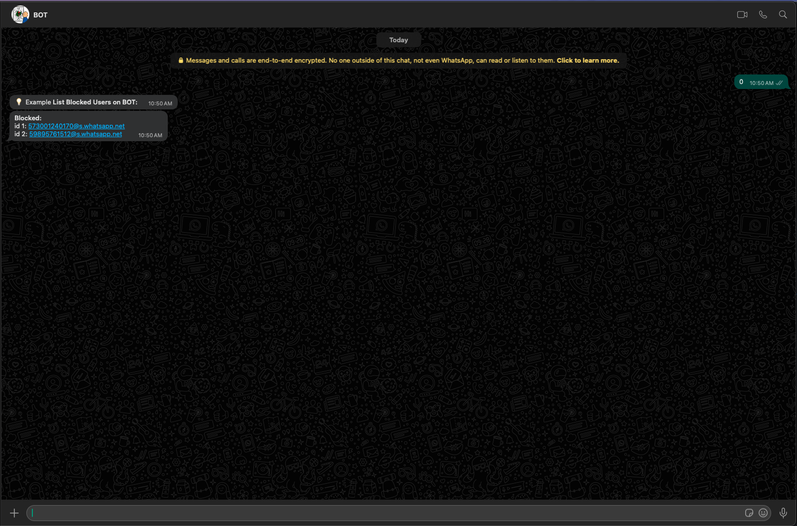Screen dimensions: 797x526
Task: Select the Blocked: heading text
Action: (28, 118)
